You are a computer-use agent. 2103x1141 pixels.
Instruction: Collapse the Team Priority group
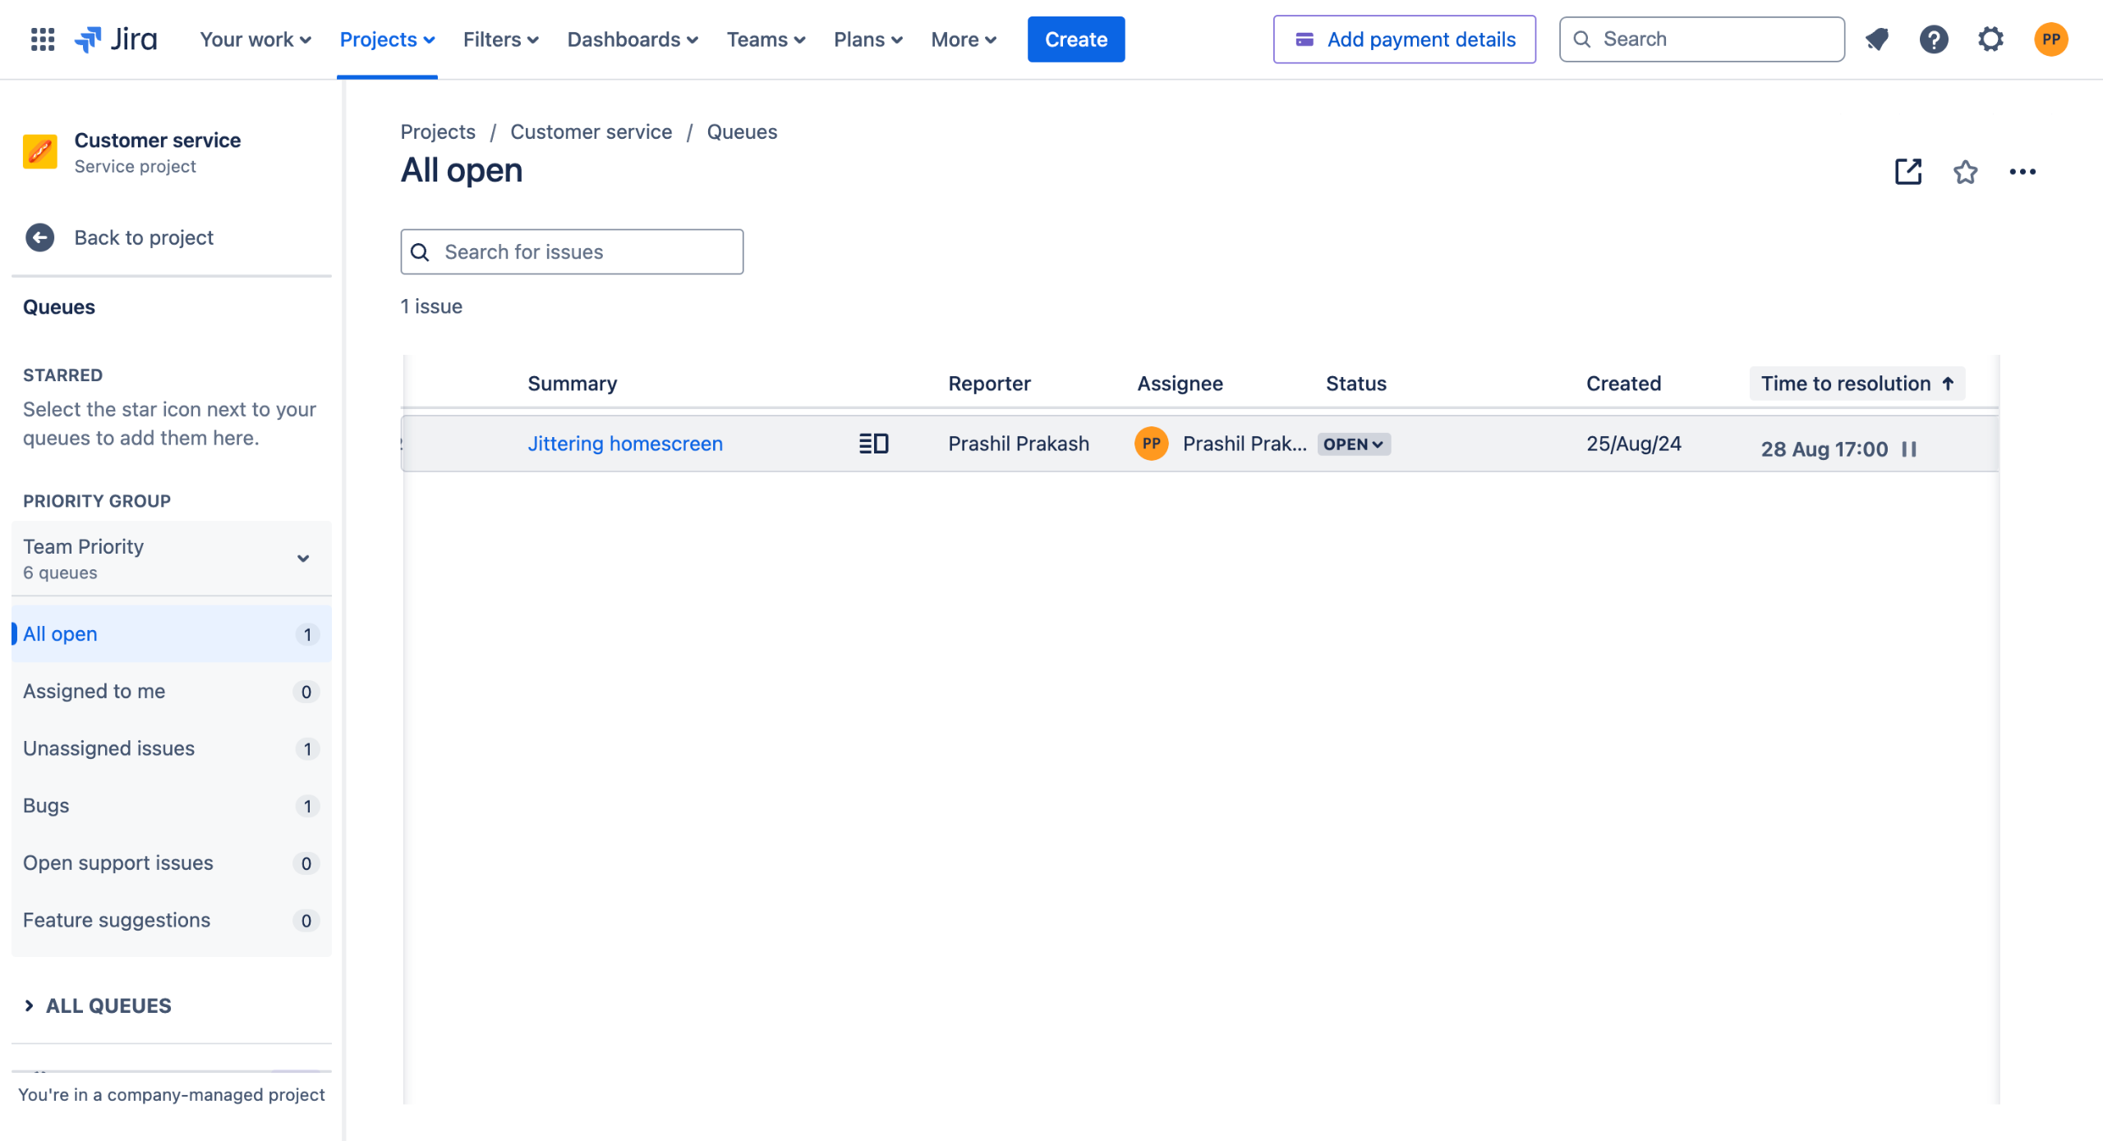pos(303,559)
